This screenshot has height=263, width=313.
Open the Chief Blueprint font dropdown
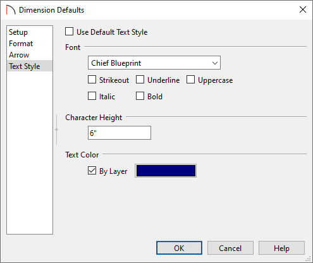pyautogui.click(x=154, y=63)
